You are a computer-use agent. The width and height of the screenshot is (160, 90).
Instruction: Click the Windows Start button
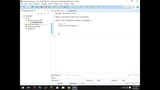(23, 88)
